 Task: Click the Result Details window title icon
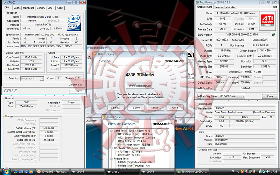click(104, 117)
